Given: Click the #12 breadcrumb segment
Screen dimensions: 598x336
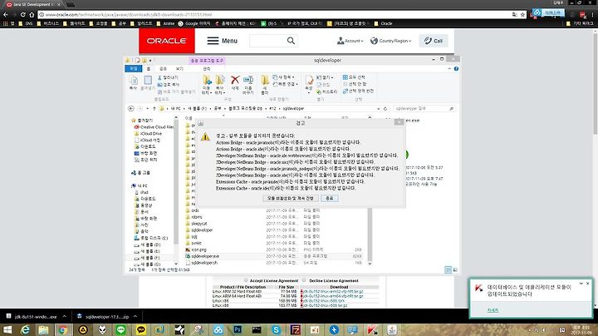Looking at the screenshot, I should coord(272,109).
